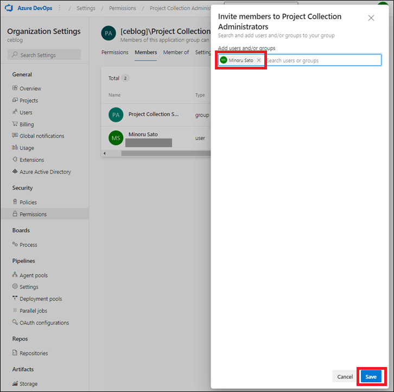Close the Invite members panel
394x392 pixels.
coord(371,18)
